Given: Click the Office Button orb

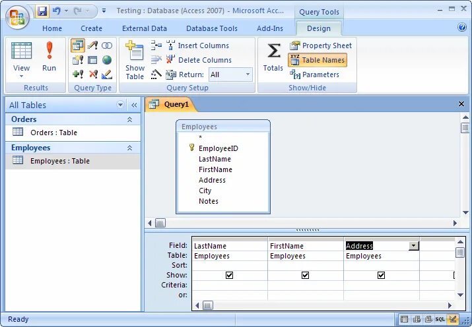Looking at the screenshot, I should (17, 17).
